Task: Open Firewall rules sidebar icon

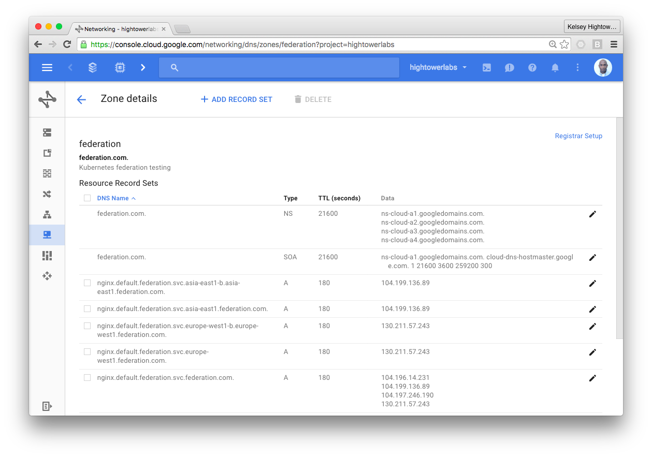Action: pos(47,173)
